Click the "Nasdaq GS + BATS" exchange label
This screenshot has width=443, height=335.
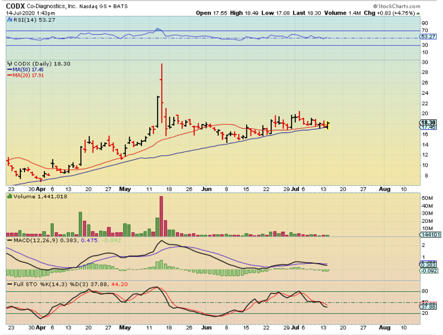[103, 6]
